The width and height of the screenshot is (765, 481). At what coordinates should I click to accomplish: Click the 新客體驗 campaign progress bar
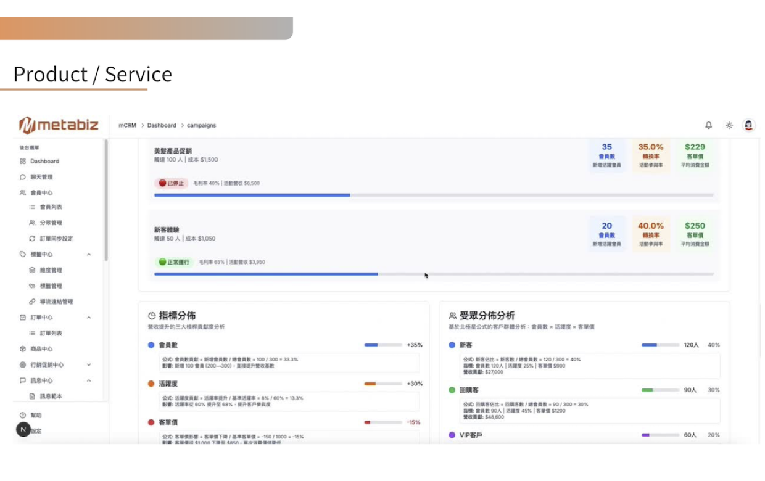(433, 274)
